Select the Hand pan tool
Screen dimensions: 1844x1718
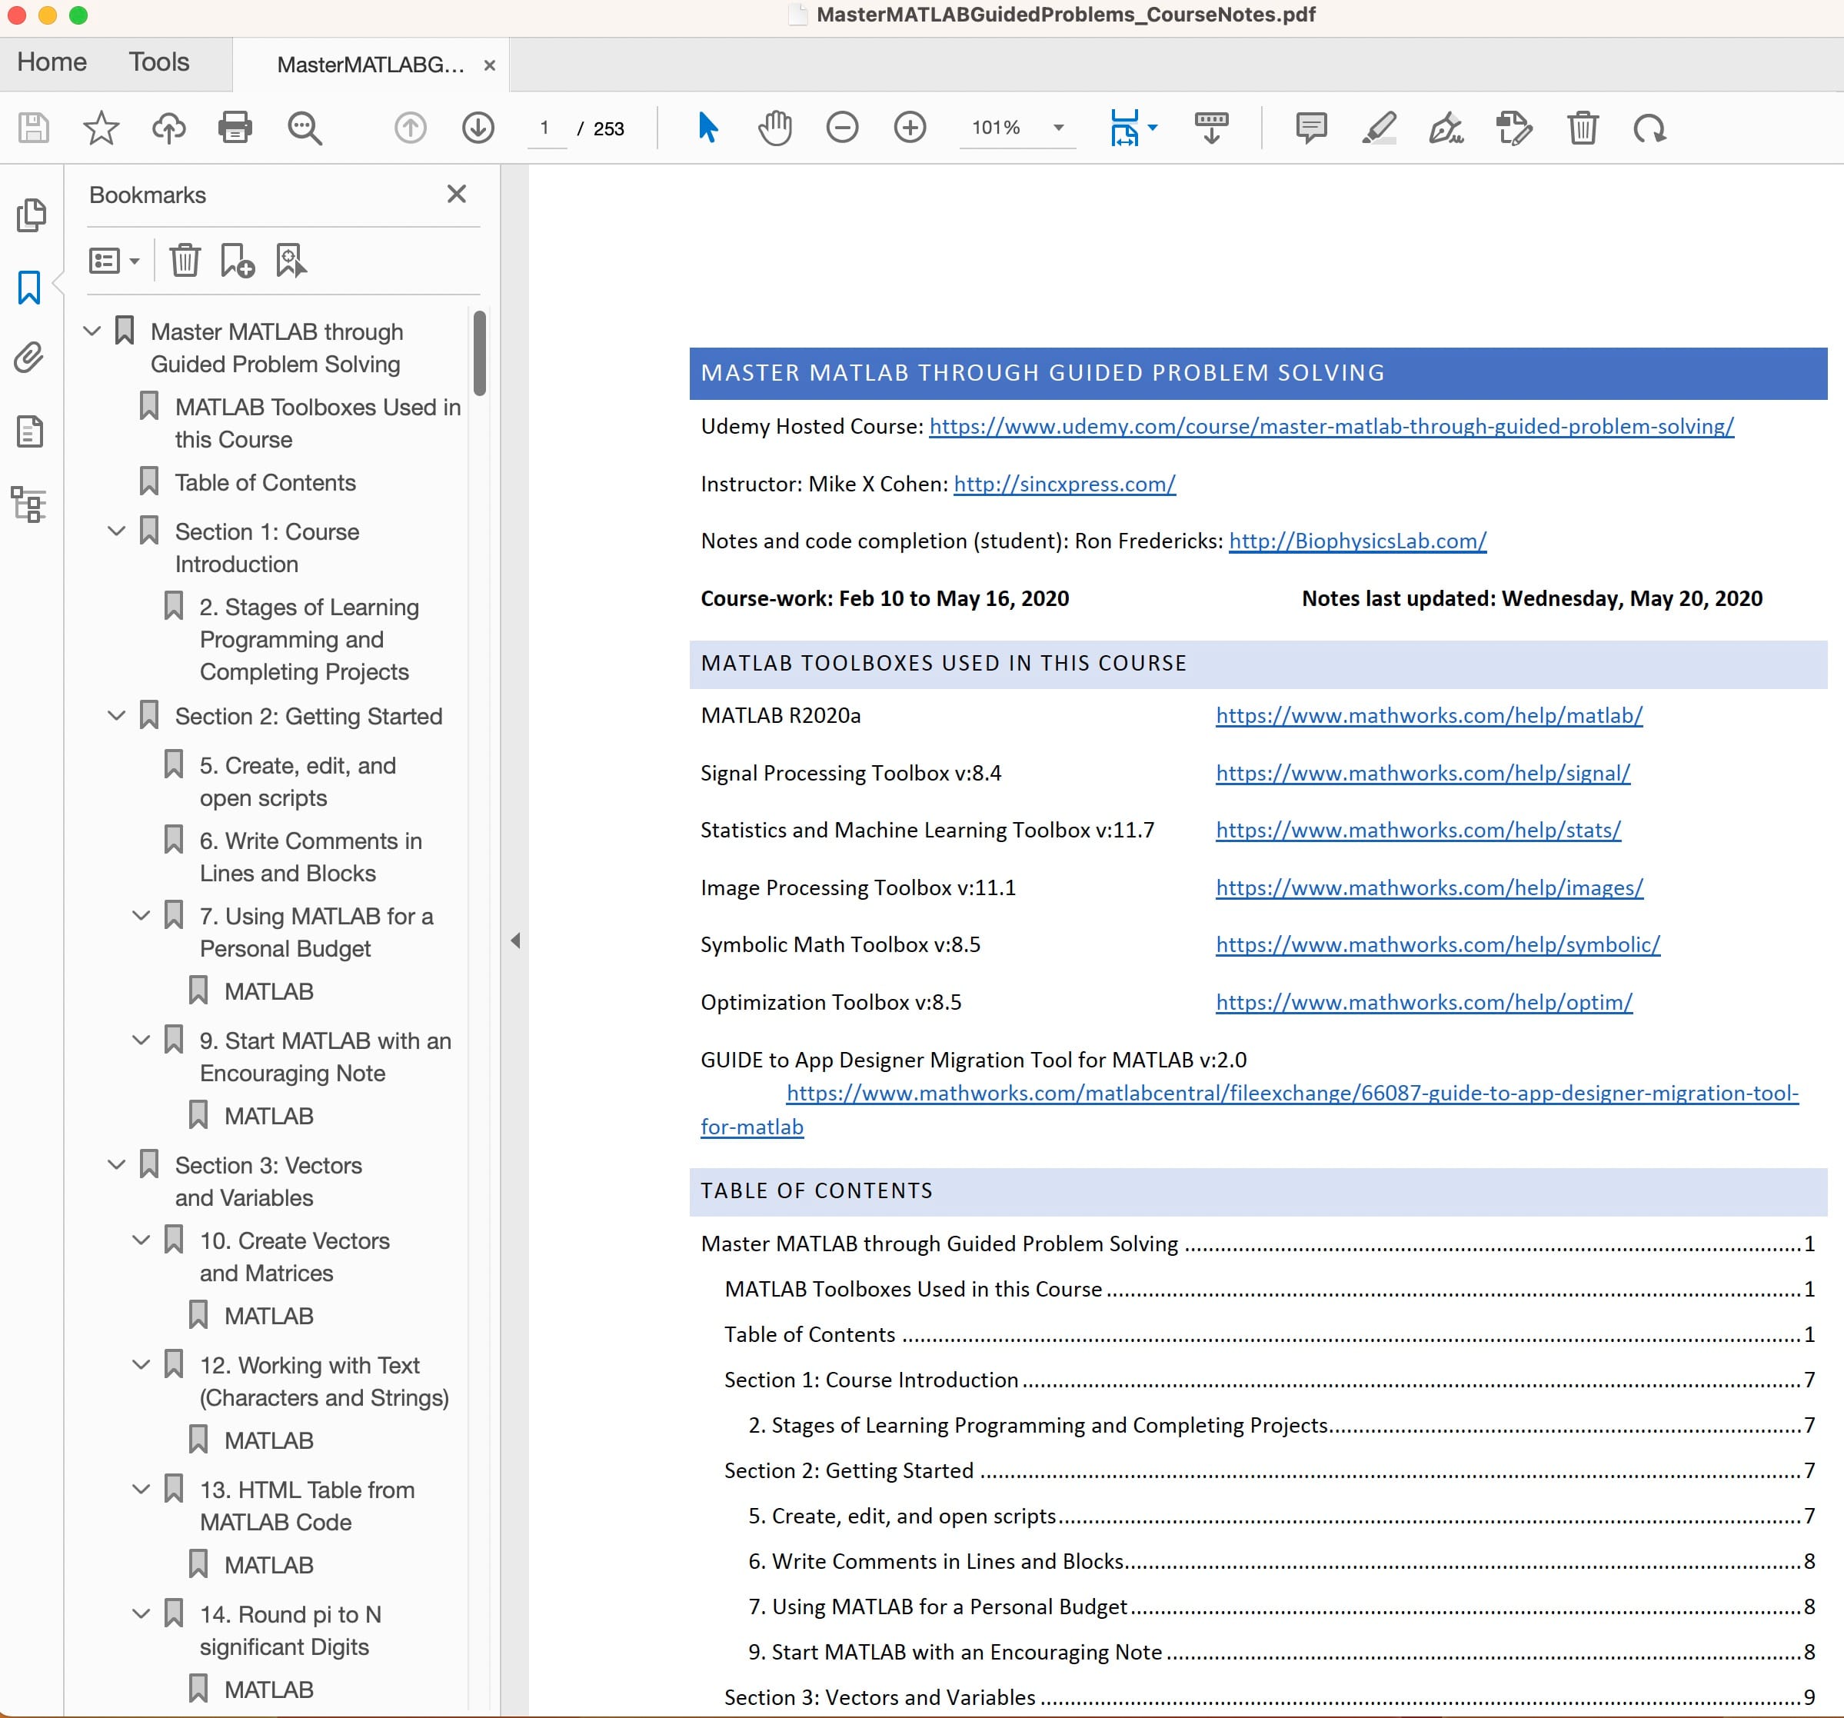click(774, 127)
